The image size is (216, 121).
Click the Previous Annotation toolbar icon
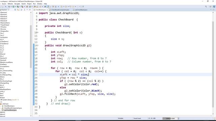click(x=66, y=7)
